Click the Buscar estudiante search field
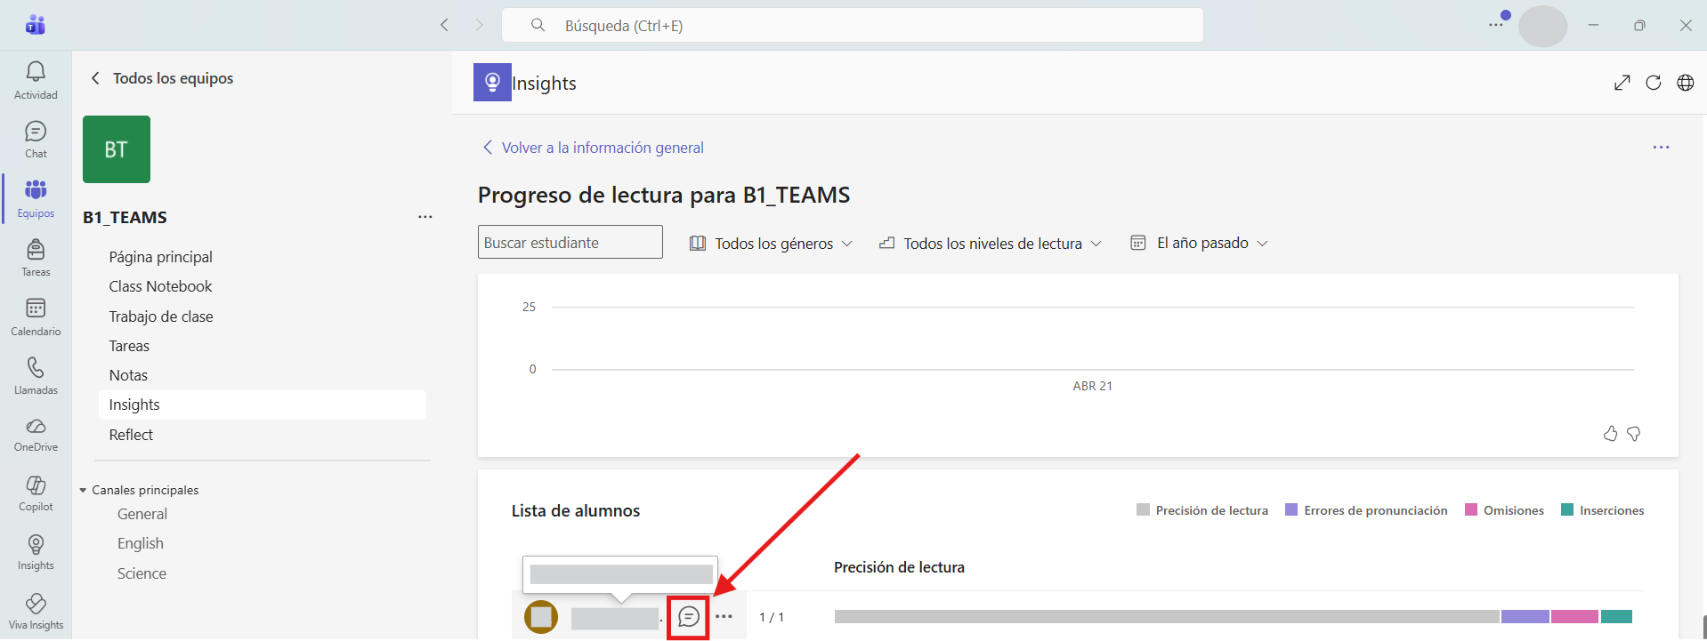The image size is (1707, 641). pos(570,242)
